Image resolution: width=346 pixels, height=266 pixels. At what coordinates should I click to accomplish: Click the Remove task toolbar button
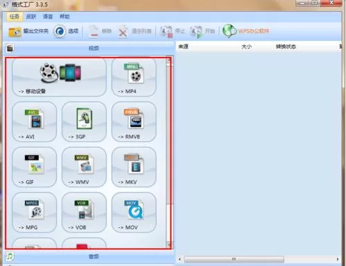100,31
